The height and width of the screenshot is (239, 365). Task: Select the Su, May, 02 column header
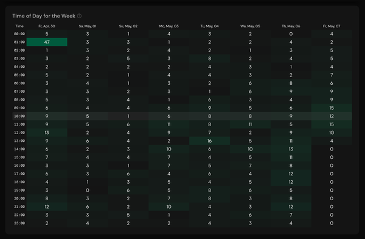(x=128, y=26)
